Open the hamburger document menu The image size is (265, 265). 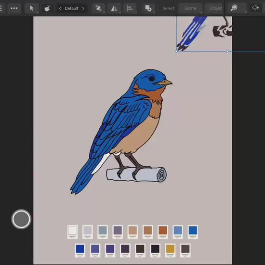click(1, 8)
